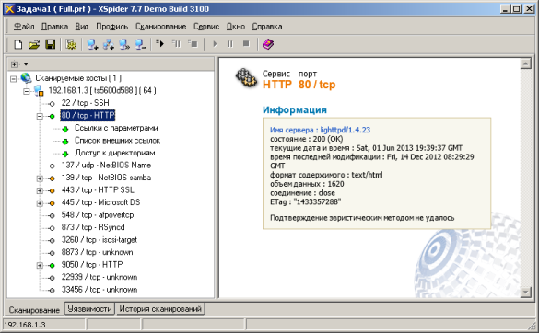Image resolution: width=539 pixels, height=333 pixels.
Task: Open the Окно menu
Action: tap(236, 27)
